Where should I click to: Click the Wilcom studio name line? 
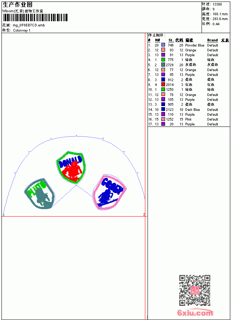pos(23,11)
